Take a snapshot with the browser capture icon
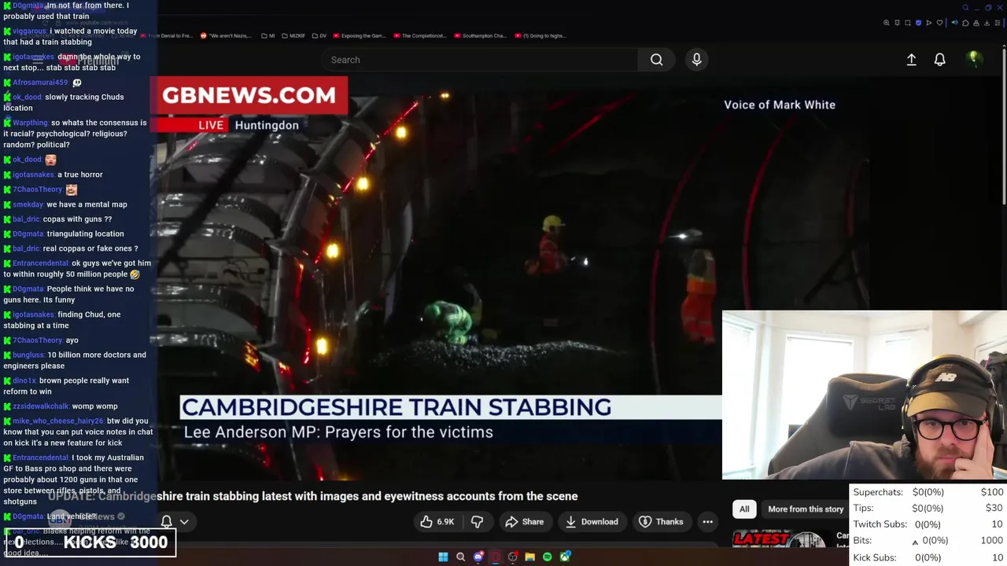The image size is (1007, 566). click(x=908, y=23)
